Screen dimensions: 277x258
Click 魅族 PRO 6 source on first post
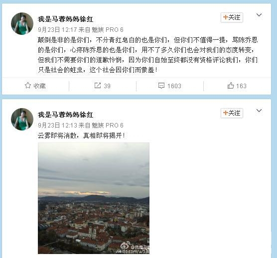[108, 30]
